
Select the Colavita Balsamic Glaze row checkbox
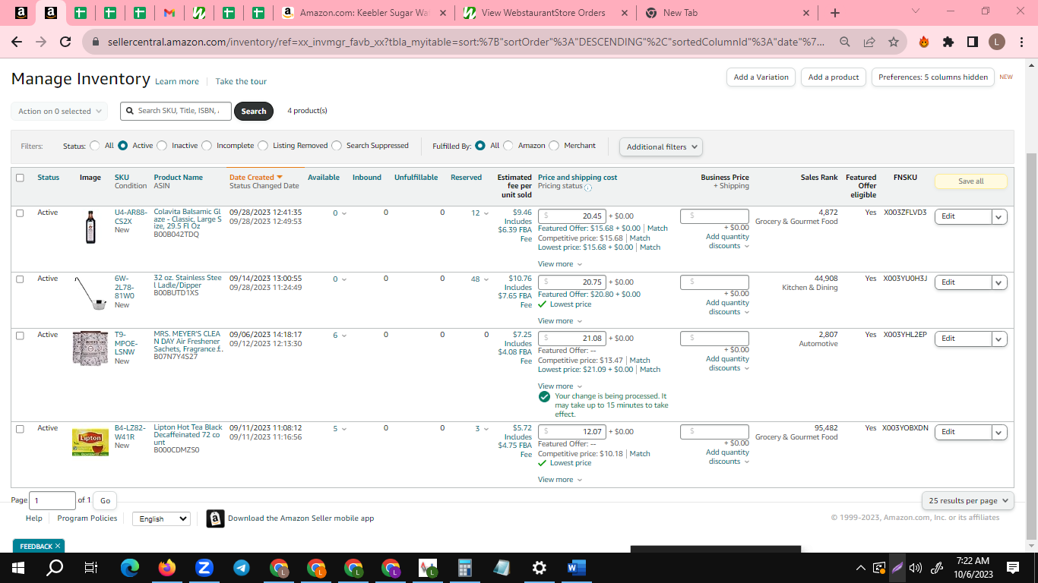point(20,213)
